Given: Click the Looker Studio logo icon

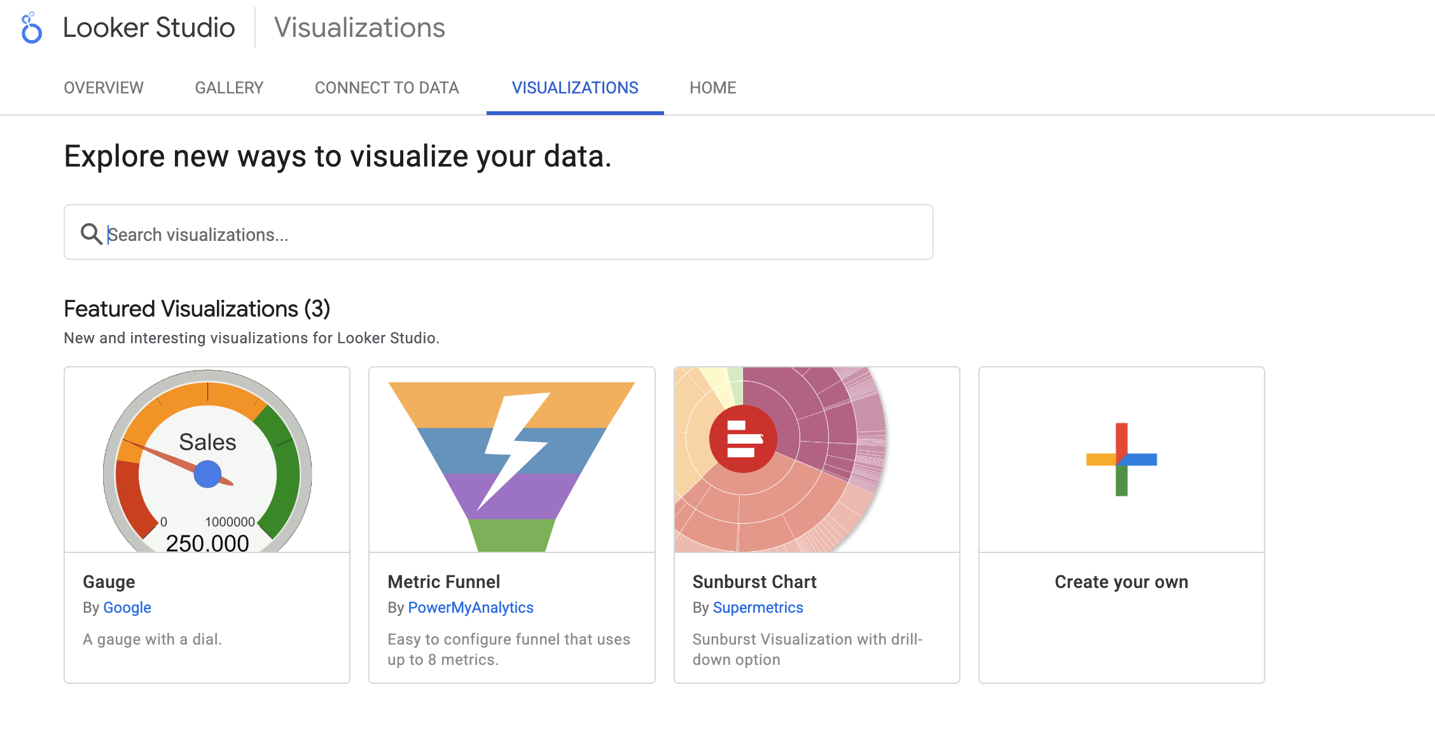Looking at the screenshot, I should (x=31, y=29).
